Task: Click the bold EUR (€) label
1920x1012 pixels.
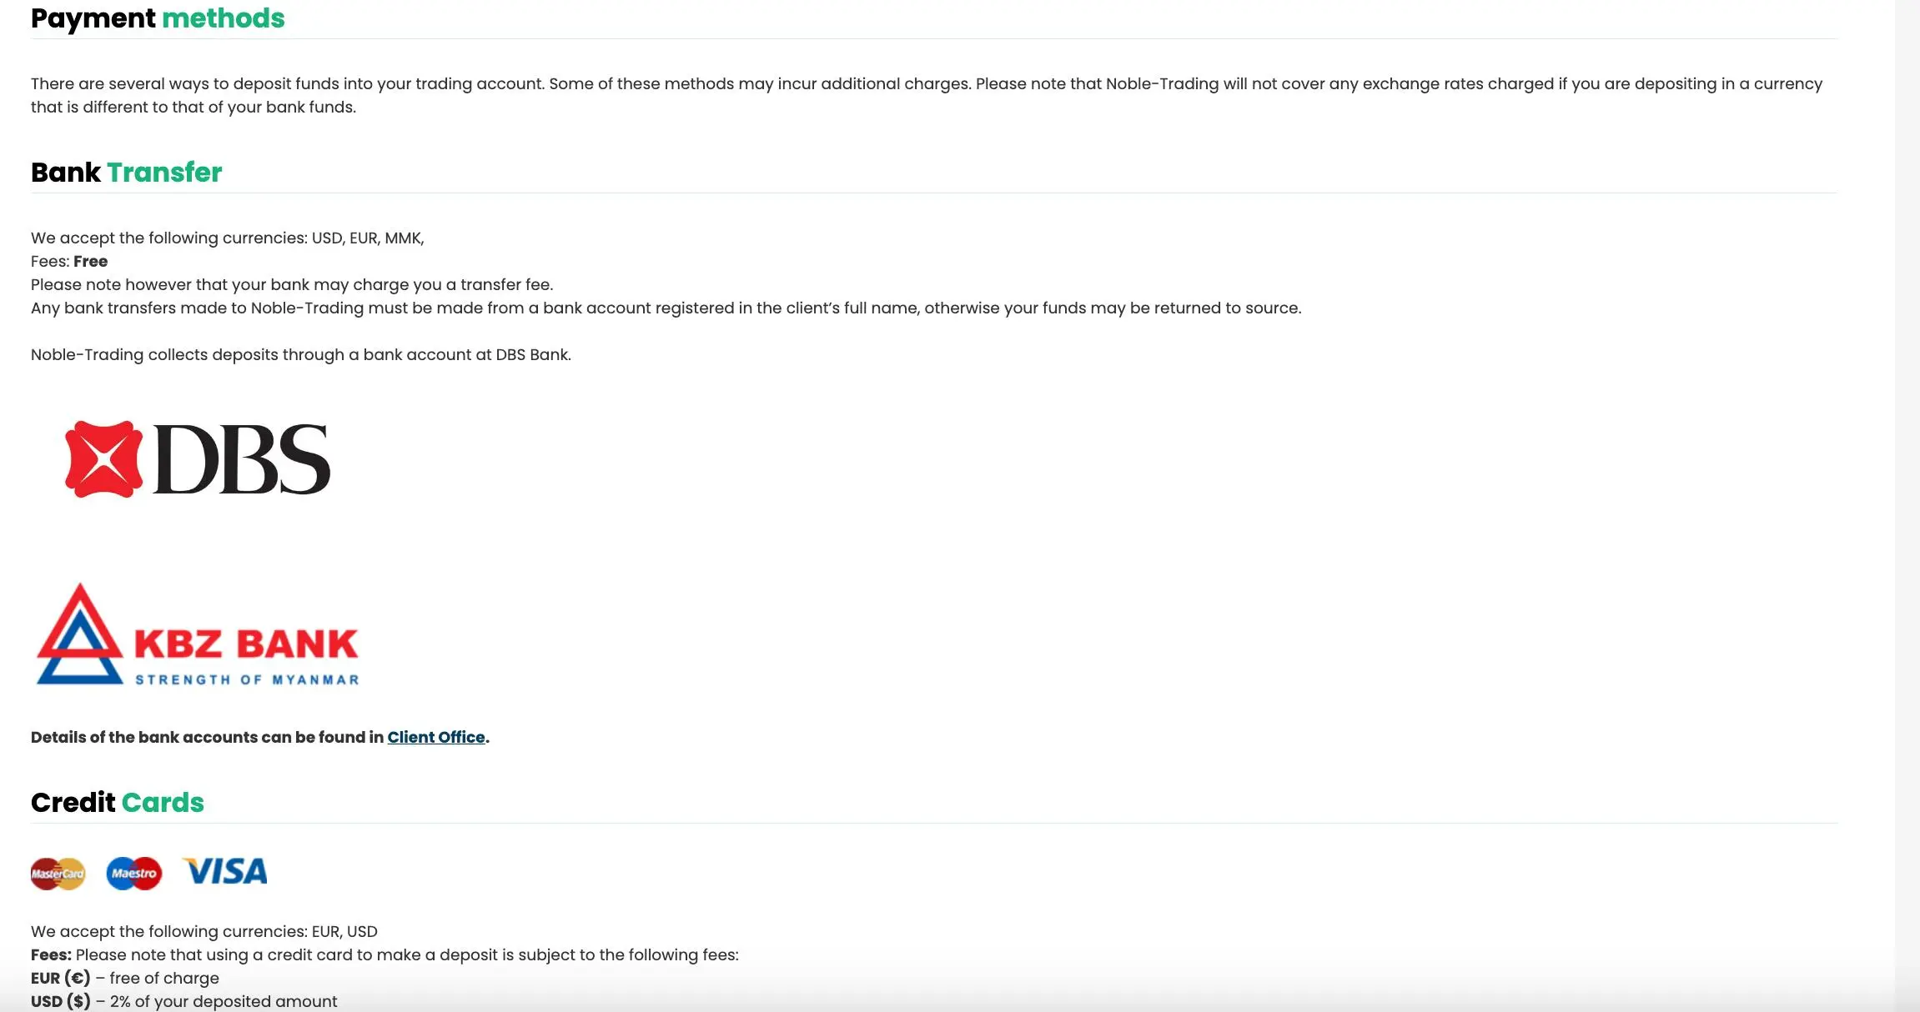Action: (x=60, y=978)
